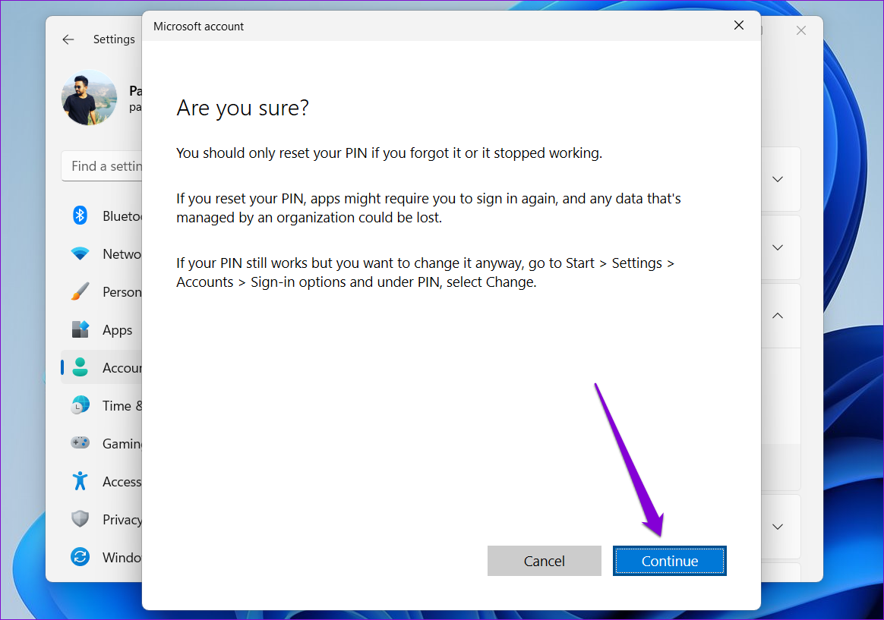Open Network settings Wi-Fi icon
Viewport: 884px width, 620px height.
(x=80, y=254)
